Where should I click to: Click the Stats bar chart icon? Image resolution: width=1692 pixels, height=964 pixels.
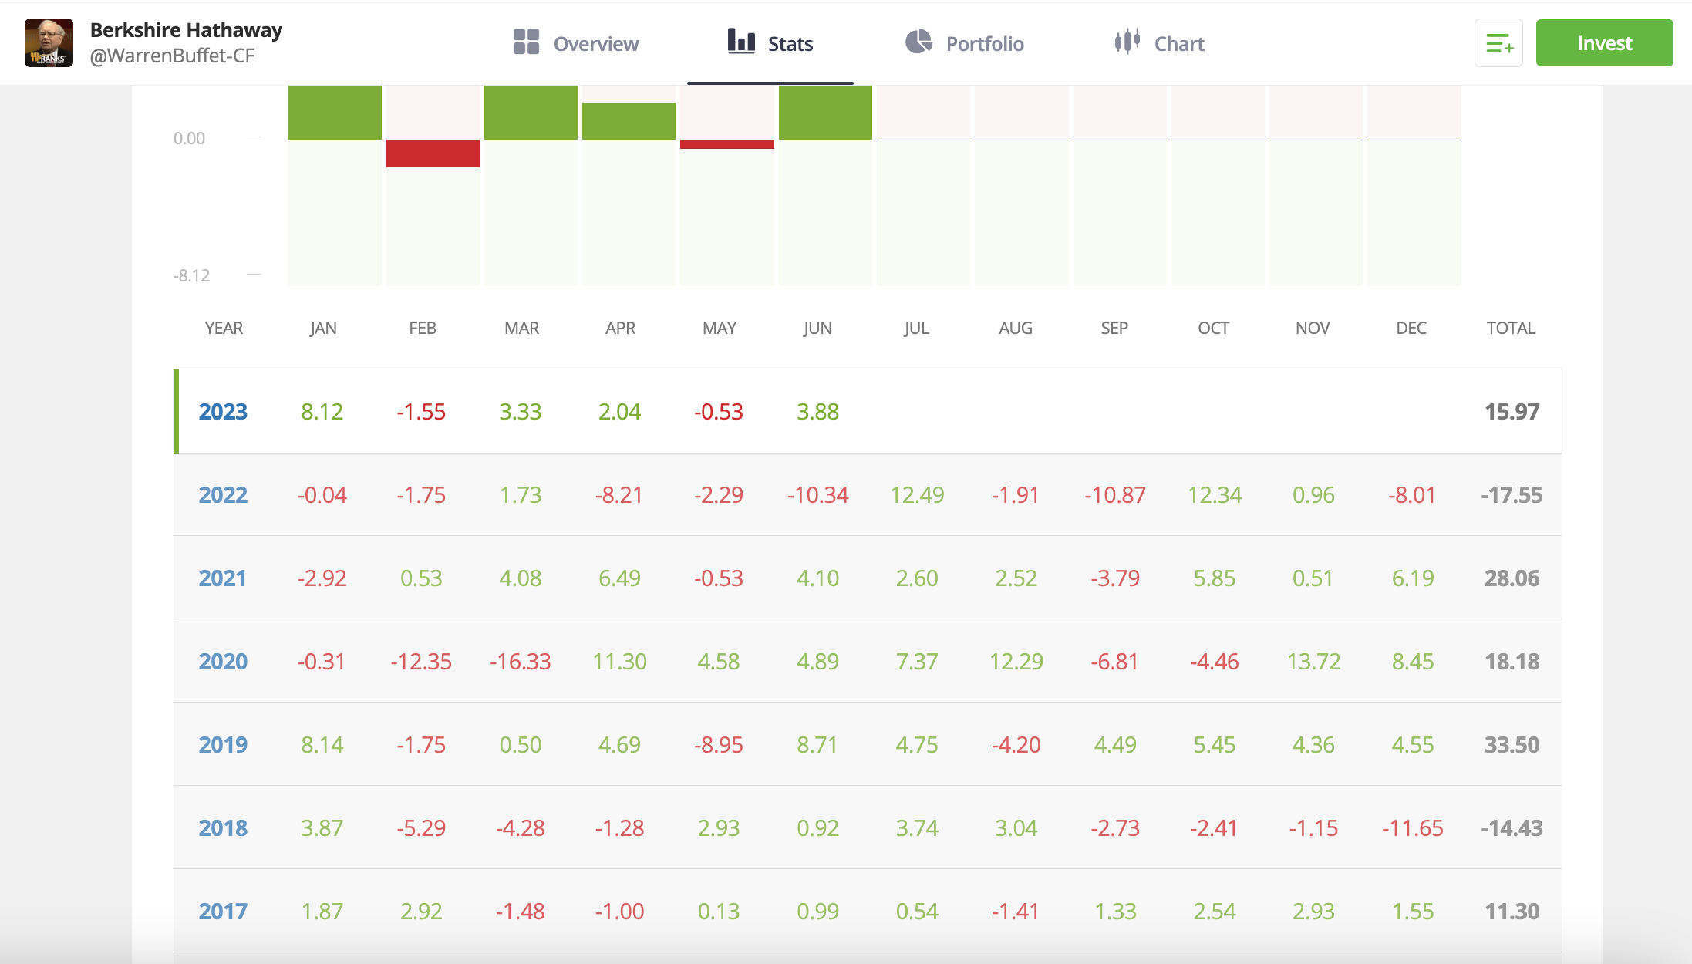click(x=741, y=42)
